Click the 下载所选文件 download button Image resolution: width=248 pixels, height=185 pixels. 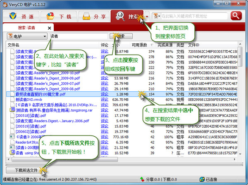pyautogui.click(x=26, y=170)
